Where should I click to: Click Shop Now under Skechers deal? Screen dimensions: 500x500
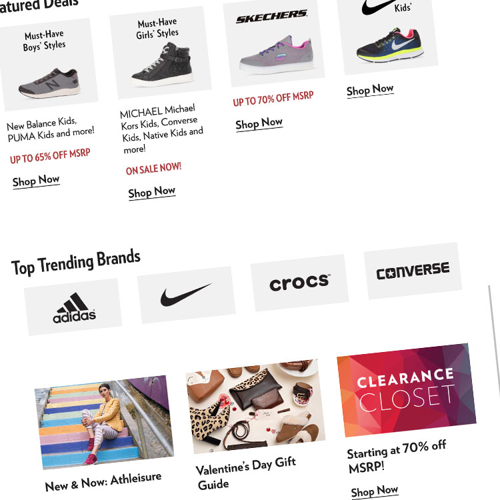point(259,123)
